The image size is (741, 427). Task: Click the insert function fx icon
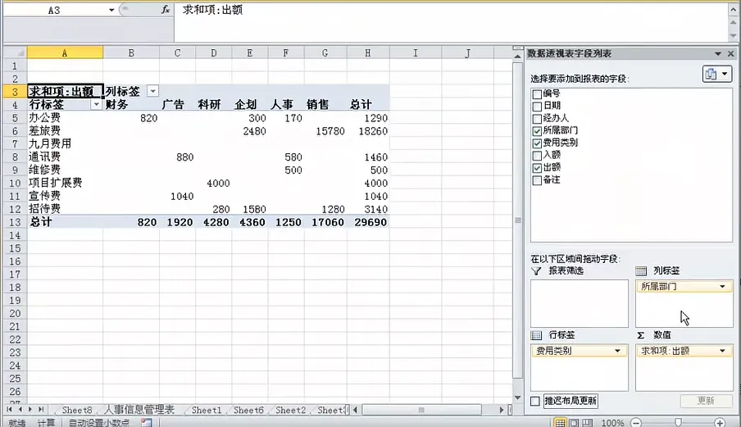(x=166, y=10)
